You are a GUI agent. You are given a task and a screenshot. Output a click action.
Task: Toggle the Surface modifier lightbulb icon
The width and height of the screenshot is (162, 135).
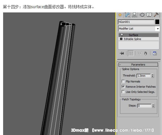coord(122,35)
